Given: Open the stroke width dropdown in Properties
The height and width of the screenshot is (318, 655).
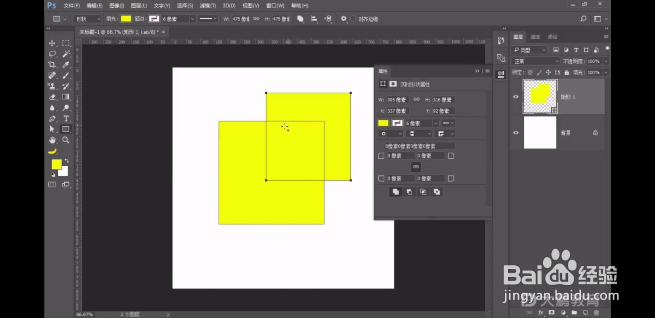Looking at the screenshot, I should [x=436, y=123].
